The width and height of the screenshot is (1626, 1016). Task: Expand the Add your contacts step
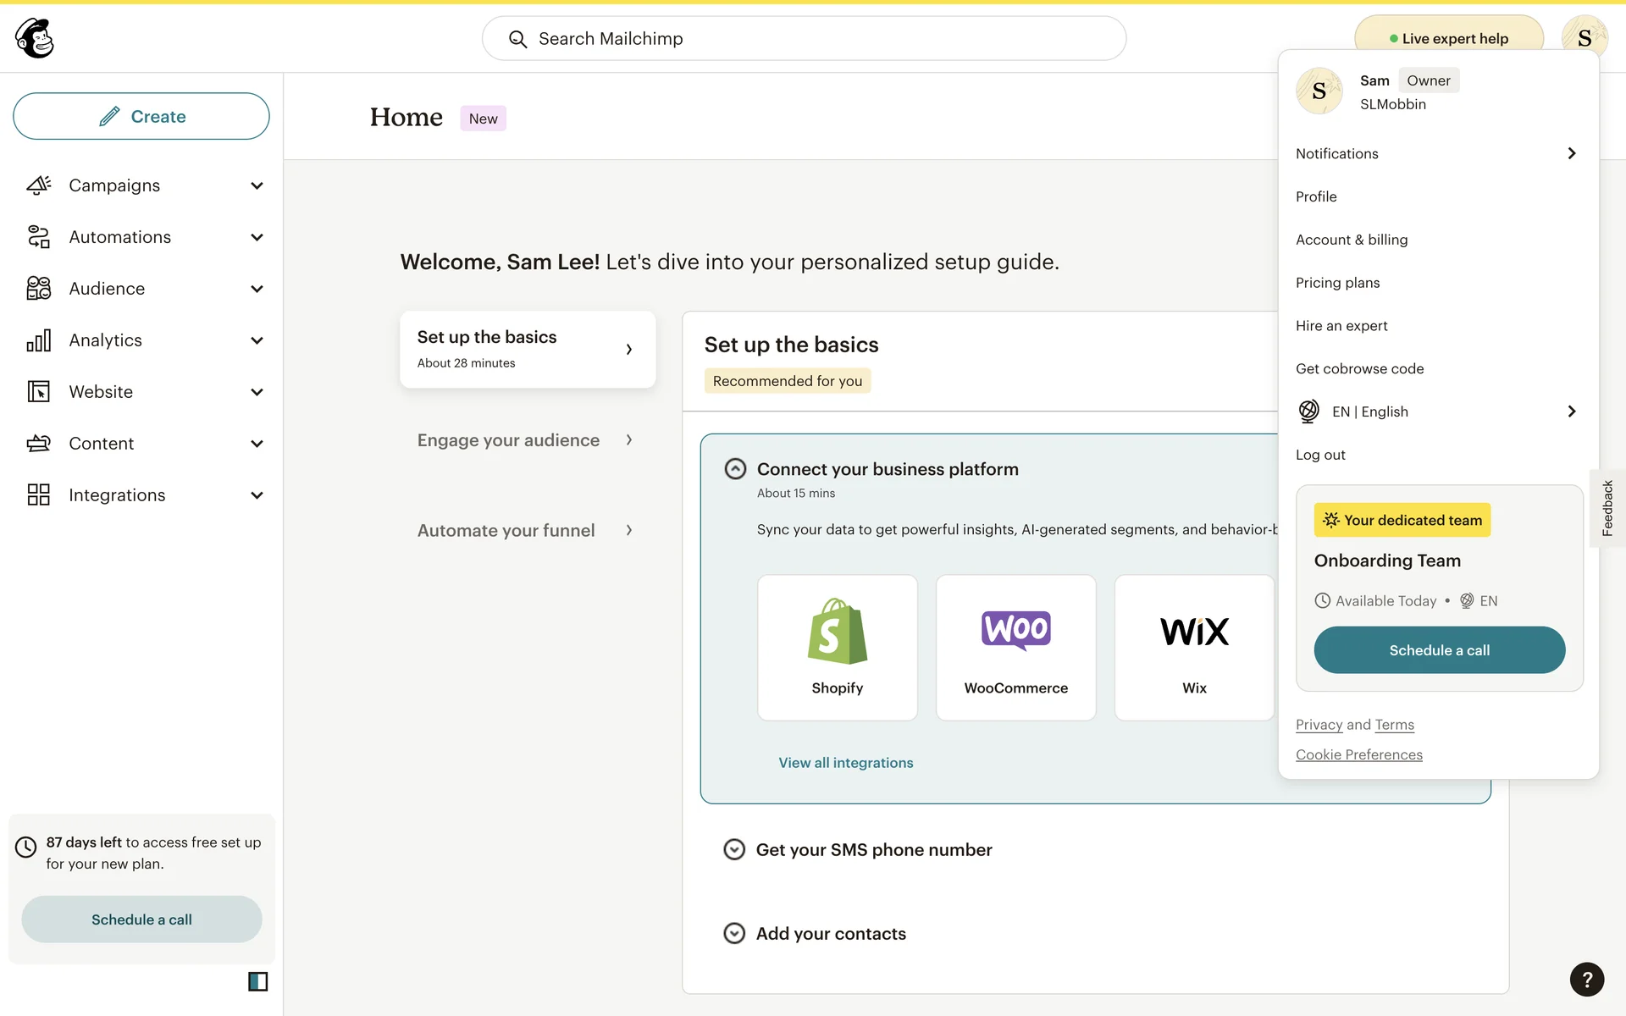(x=734, y=933)
